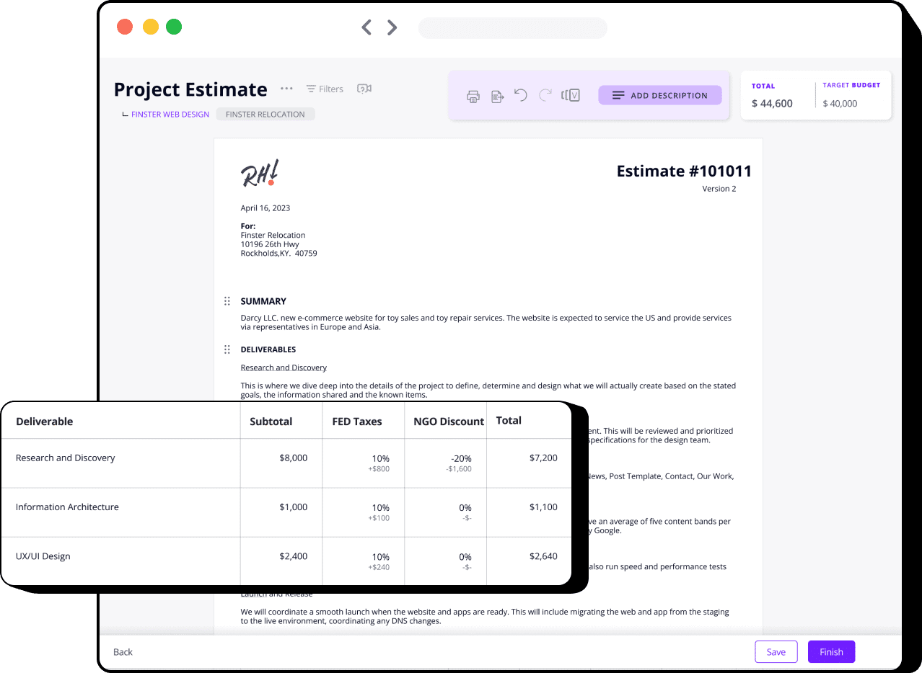Open the version compare icon
The width and height of the screenshot is (922, 673).
pyautogui.click(x=571, y=95)
